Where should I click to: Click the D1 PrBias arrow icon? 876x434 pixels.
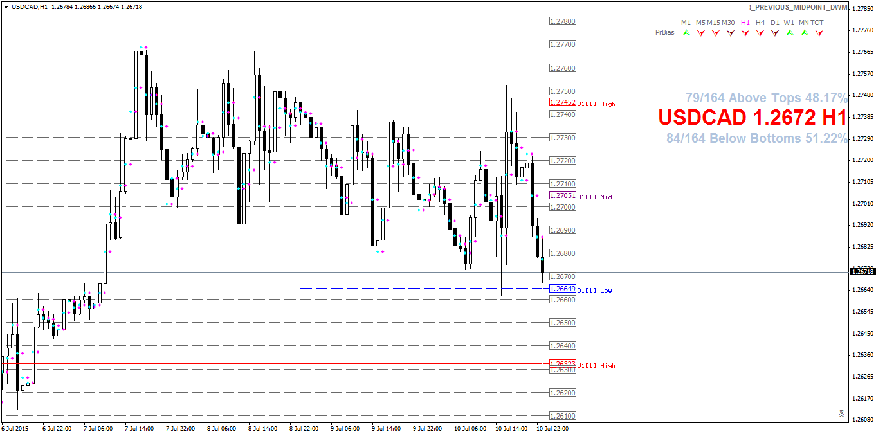point(775,33)
